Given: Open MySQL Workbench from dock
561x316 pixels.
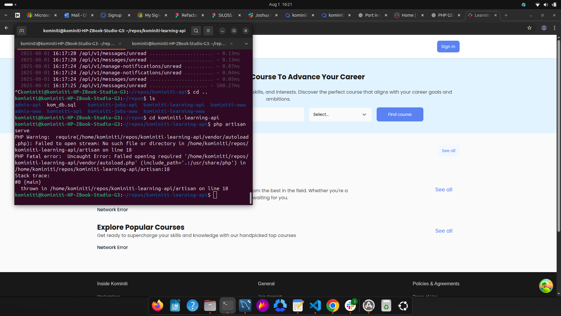Looking at the screenshot, I should click(245, 306).
